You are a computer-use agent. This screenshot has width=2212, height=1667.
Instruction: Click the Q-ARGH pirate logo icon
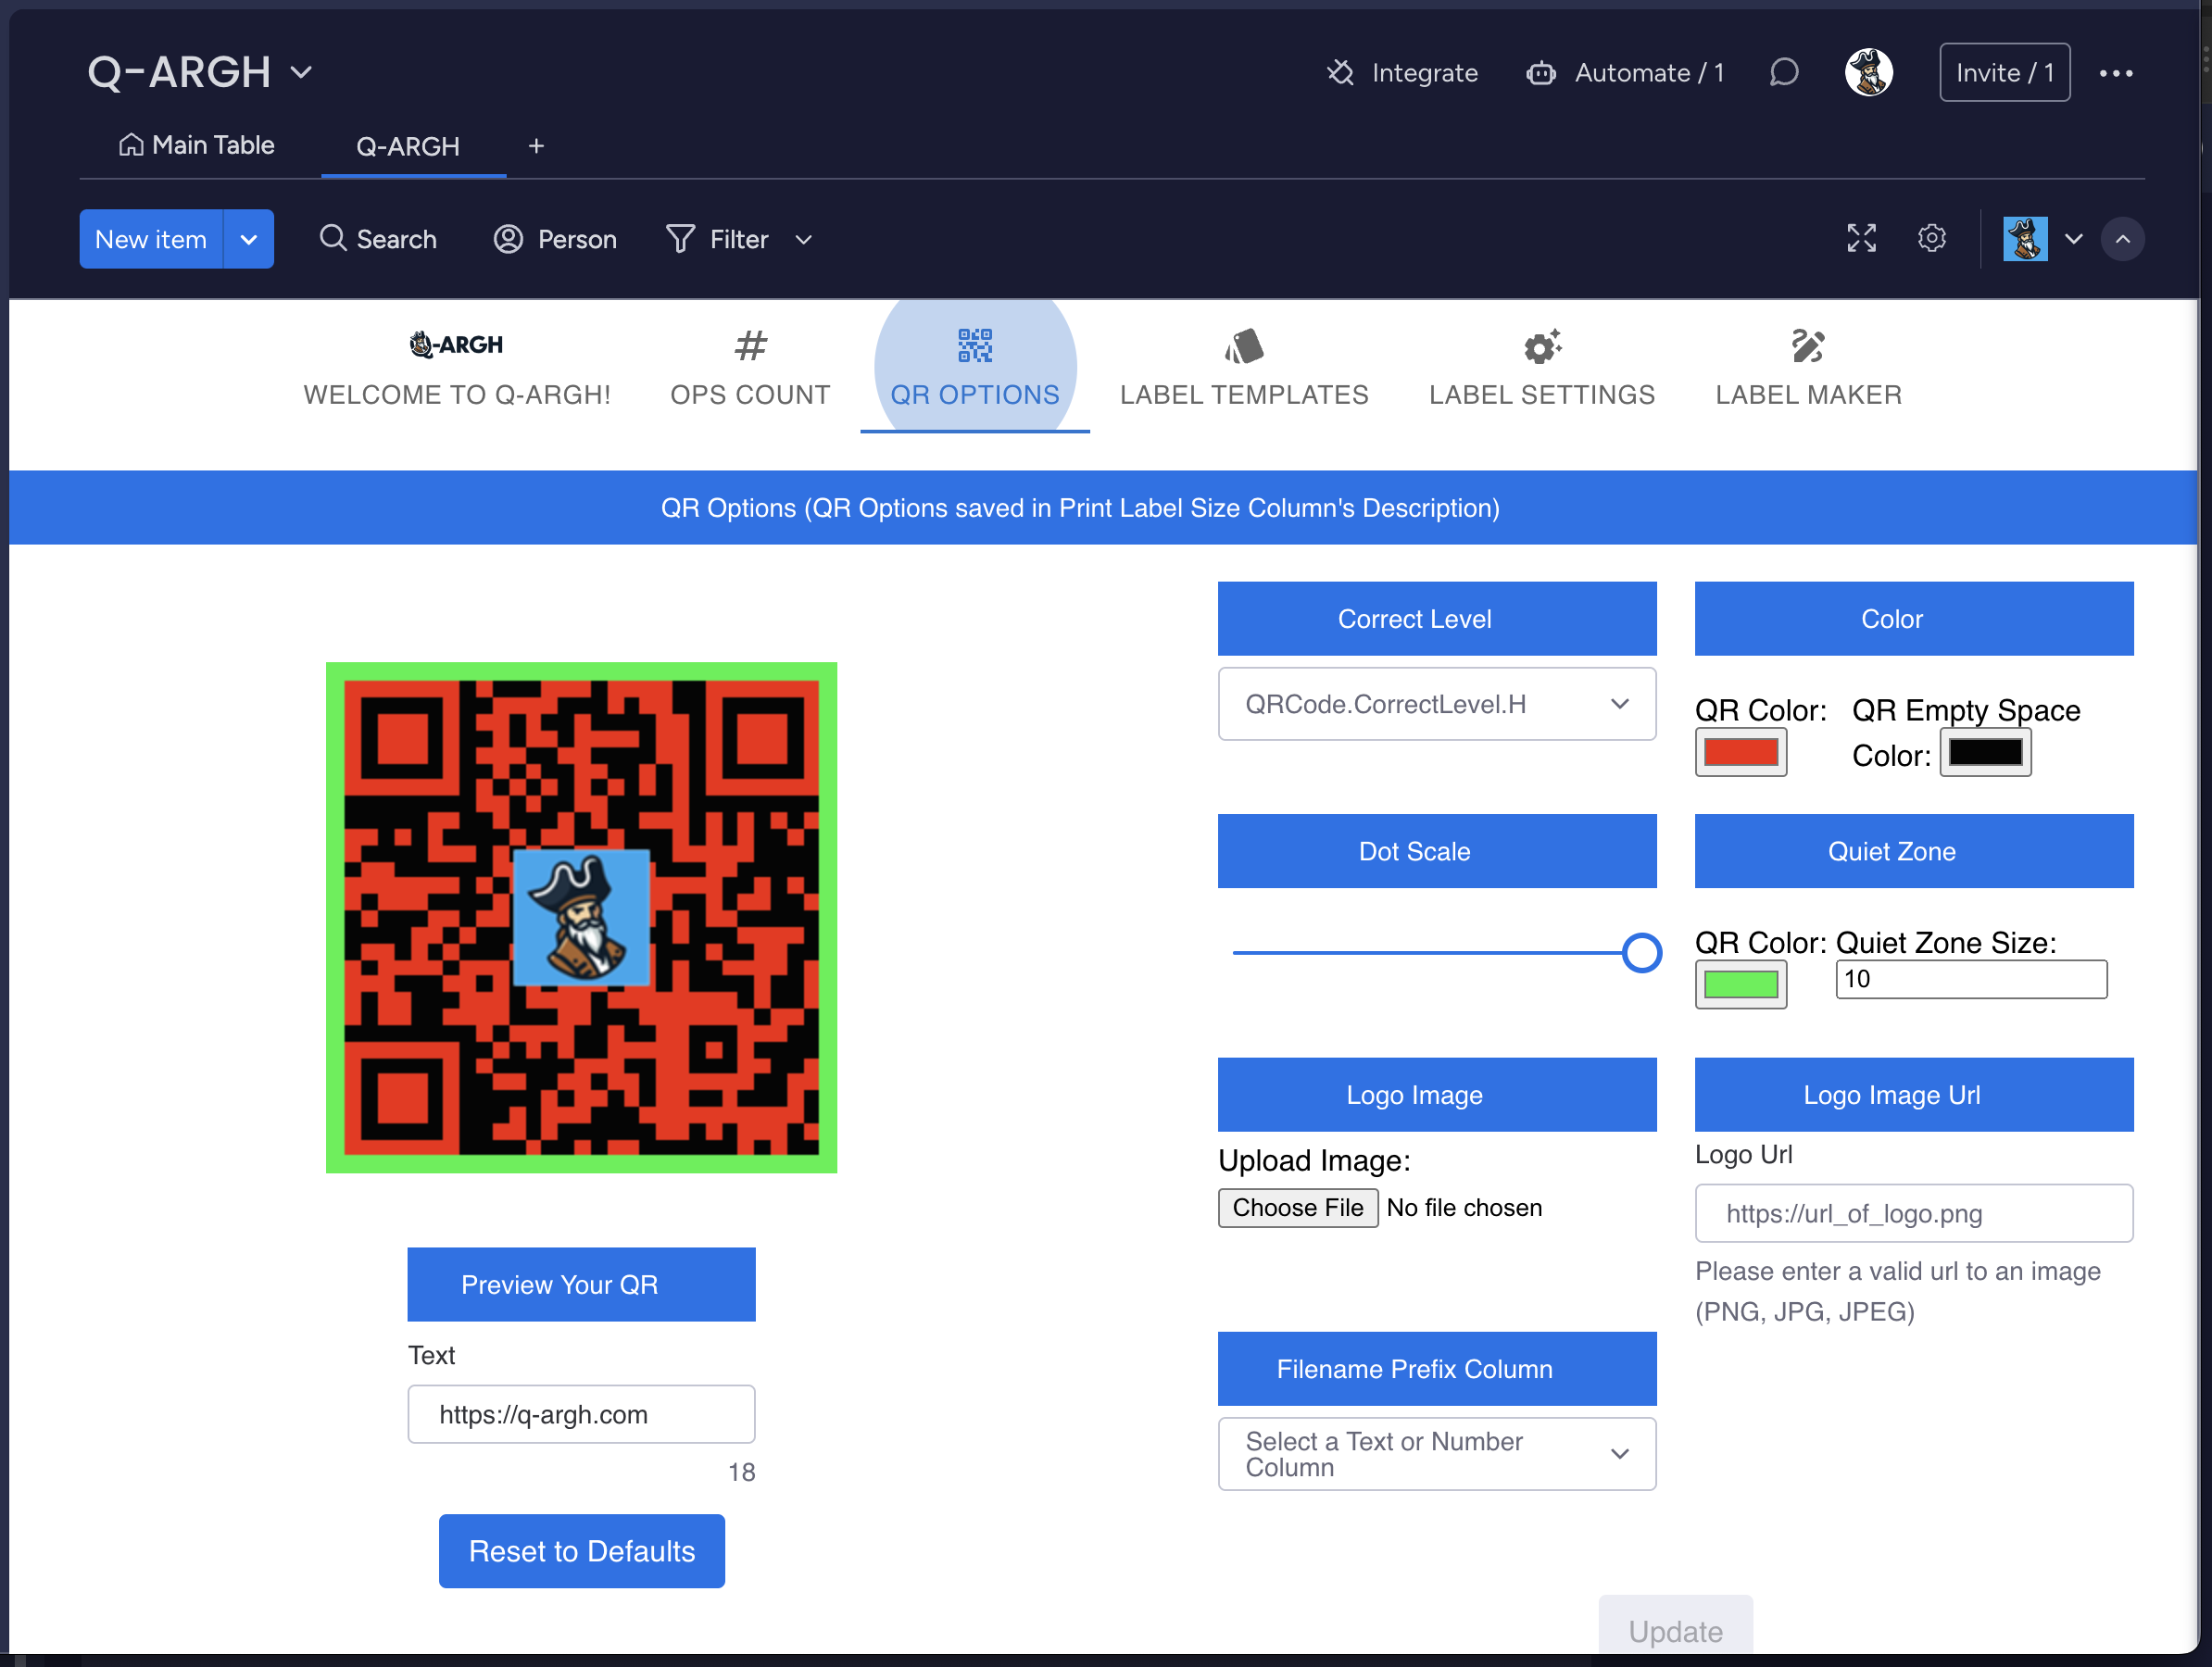pos(456,345)
